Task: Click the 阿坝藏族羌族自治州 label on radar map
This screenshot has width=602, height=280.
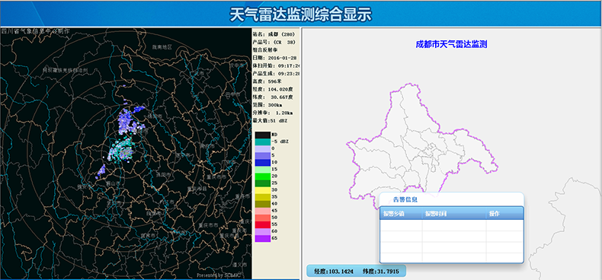Action: pyautogui.click(x=65, y=71)
